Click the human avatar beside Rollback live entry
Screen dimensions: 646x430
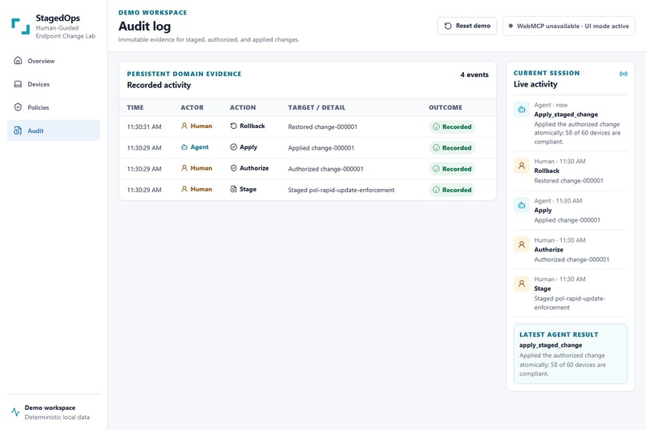click(x=522, y=166)
